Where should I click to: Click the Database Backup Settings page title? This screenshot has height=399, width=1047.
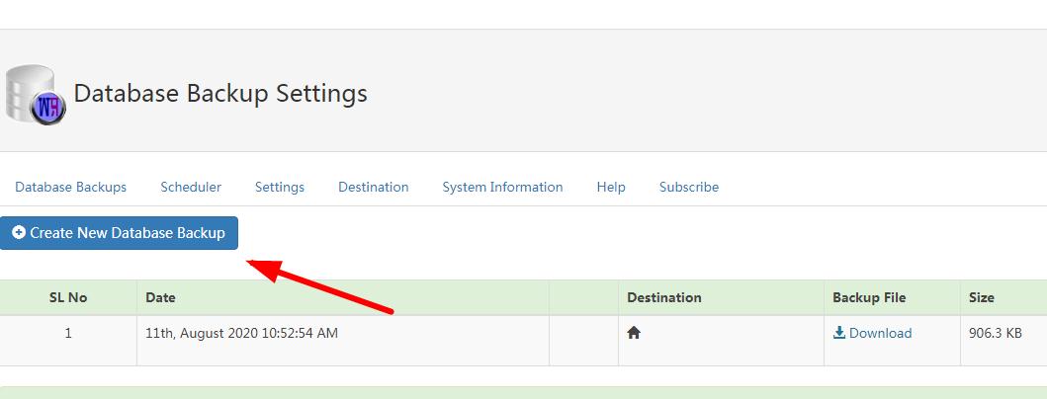(220, 94)
